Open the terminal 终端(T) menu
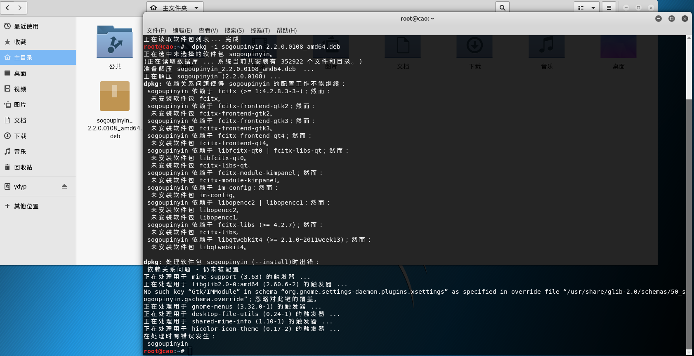694x356 pixels. (x=260, y=31)
